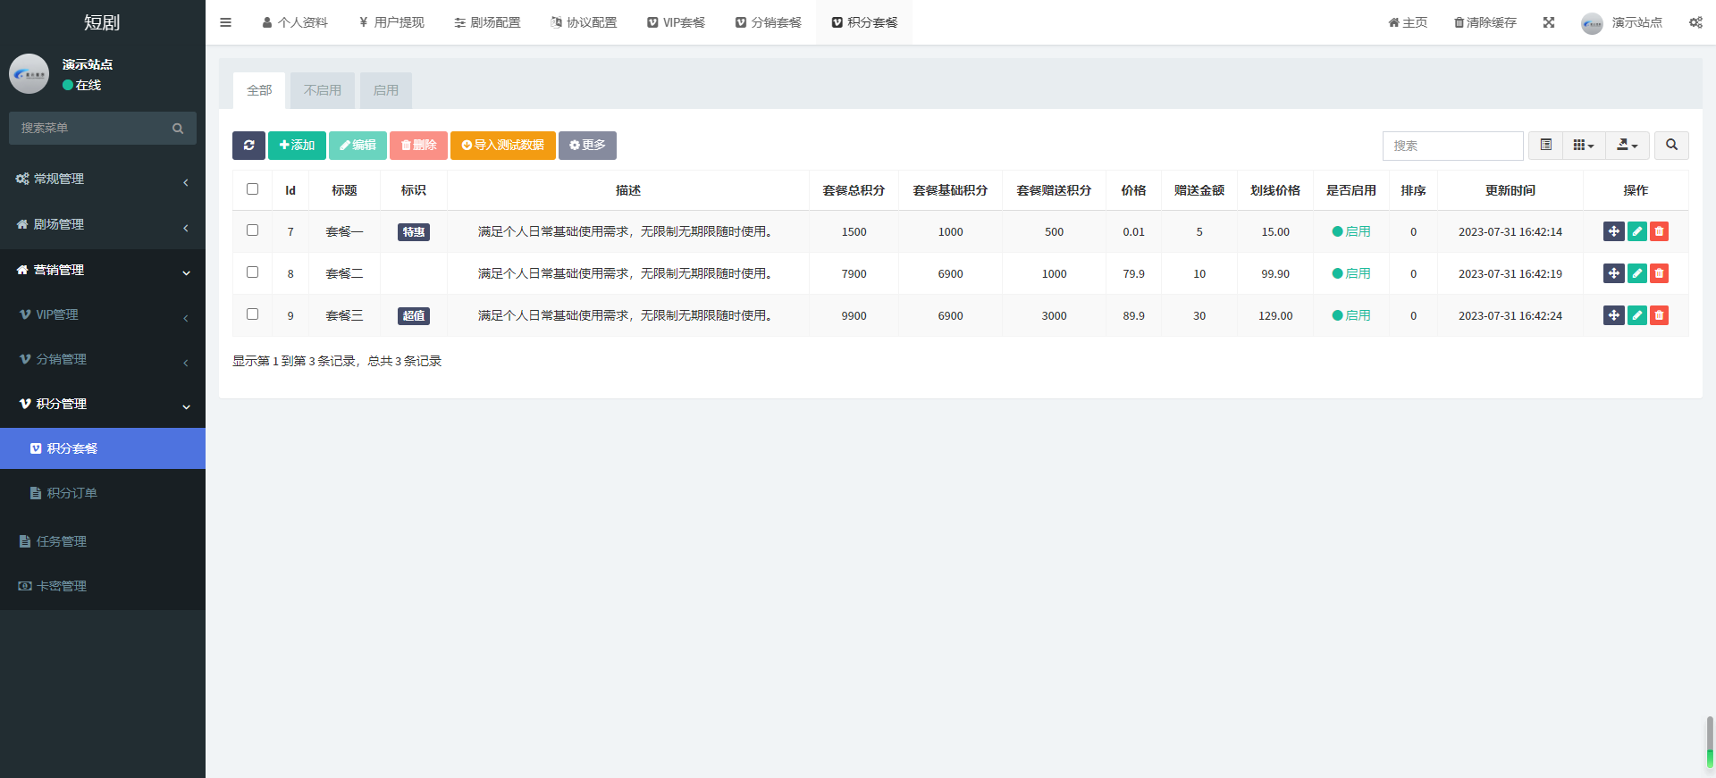This screenshot has width=1716, height=778.
Task: Open the export dropdown in table toolbar
Action: click(1628, 146)
